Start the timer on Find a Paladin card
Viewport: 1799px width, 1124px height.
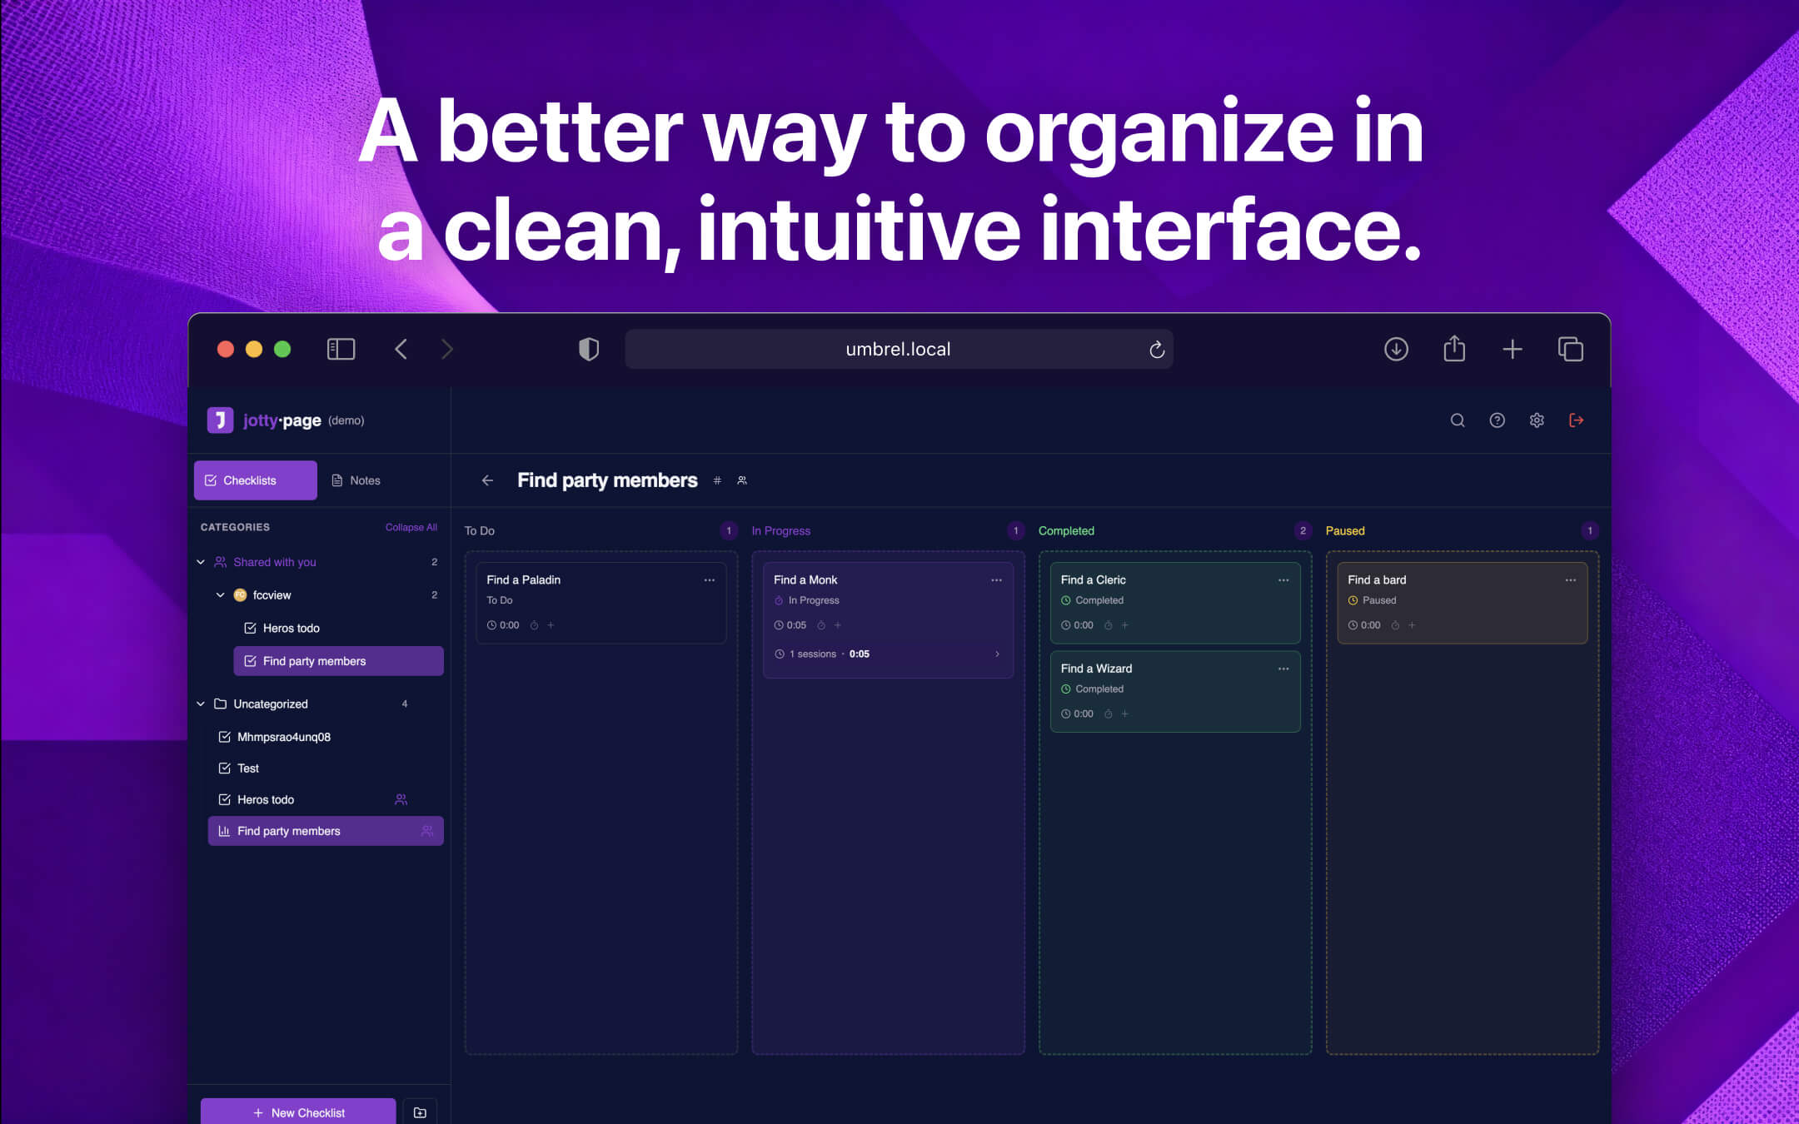click(534, 625)
